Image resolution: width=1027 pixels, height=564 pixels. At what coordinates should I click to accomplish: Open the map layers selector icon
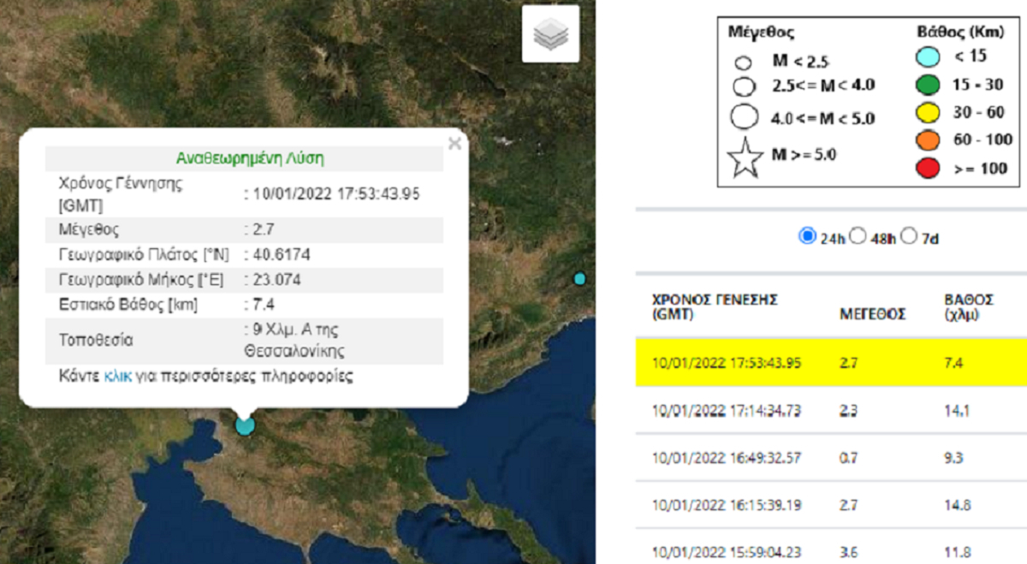(550, 34)
